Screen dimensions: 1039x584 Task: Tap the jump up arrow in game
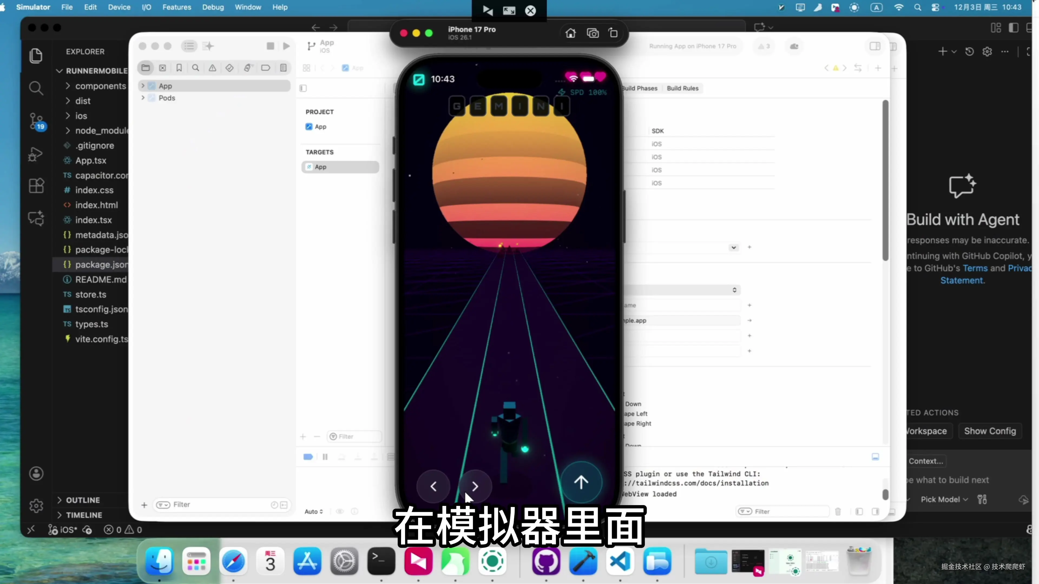581,482
